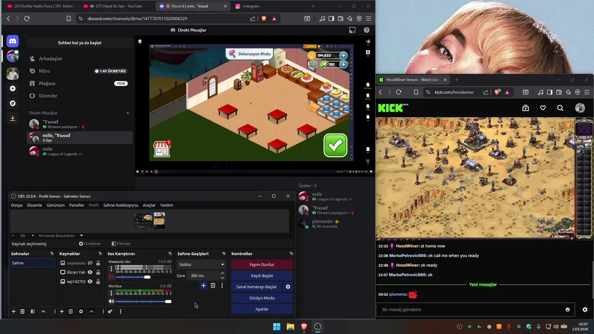Add a new scene in OBS Sahneler panel

click(x=13, y=311)
